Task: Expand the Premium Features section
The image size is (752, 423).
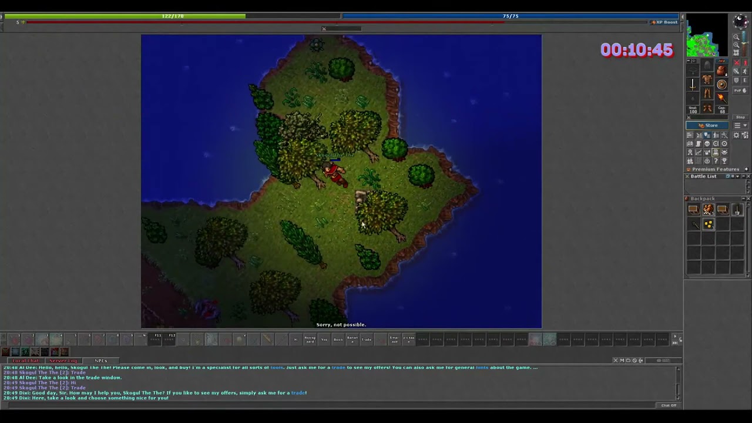Action: pyautogui.click(x=747, y=169)
